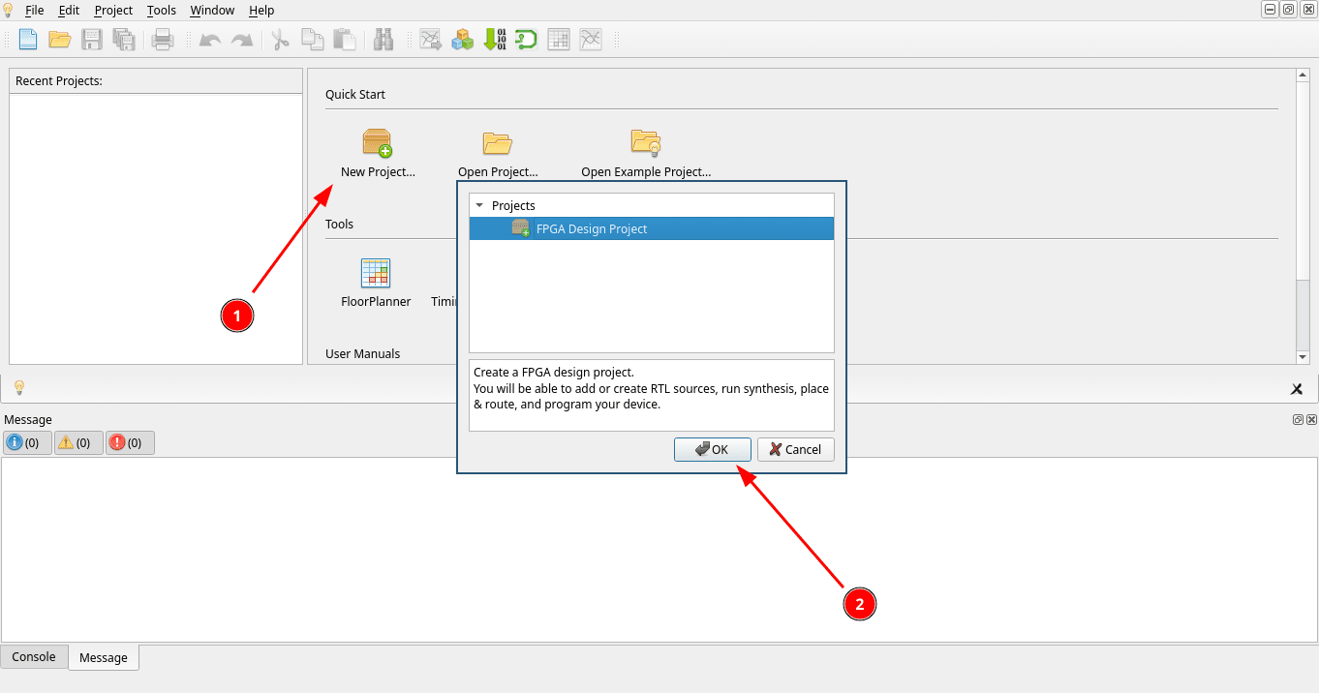
Task: Click the green loop run icon
Action: [526, 40]
